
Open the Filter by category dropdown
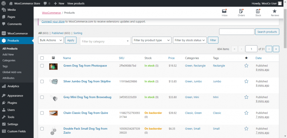click(105, 41)
